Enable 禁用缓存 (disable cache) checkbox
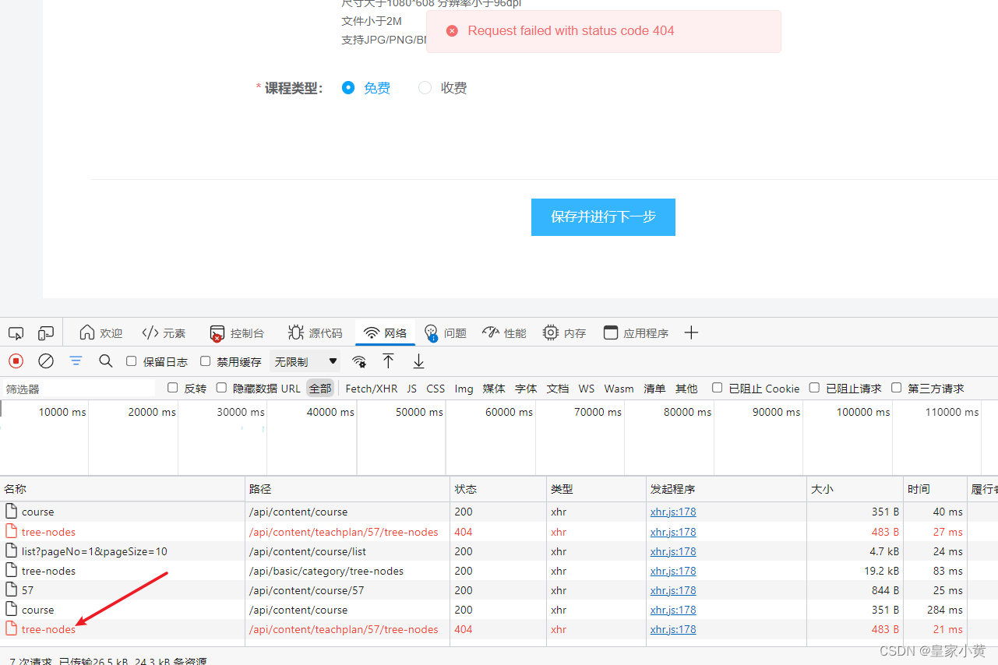 coord(206,361)
